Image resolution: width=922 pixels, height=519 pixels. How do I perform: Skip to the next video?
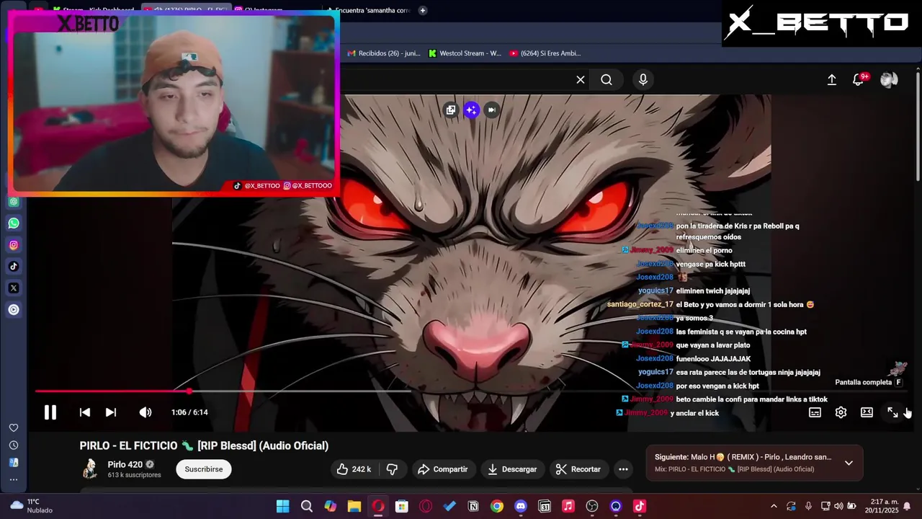click(x=111, y=412)
